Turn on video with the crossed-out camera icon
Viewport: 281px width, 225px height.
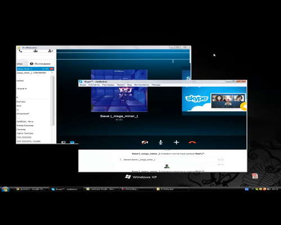(x=144, y=142)
